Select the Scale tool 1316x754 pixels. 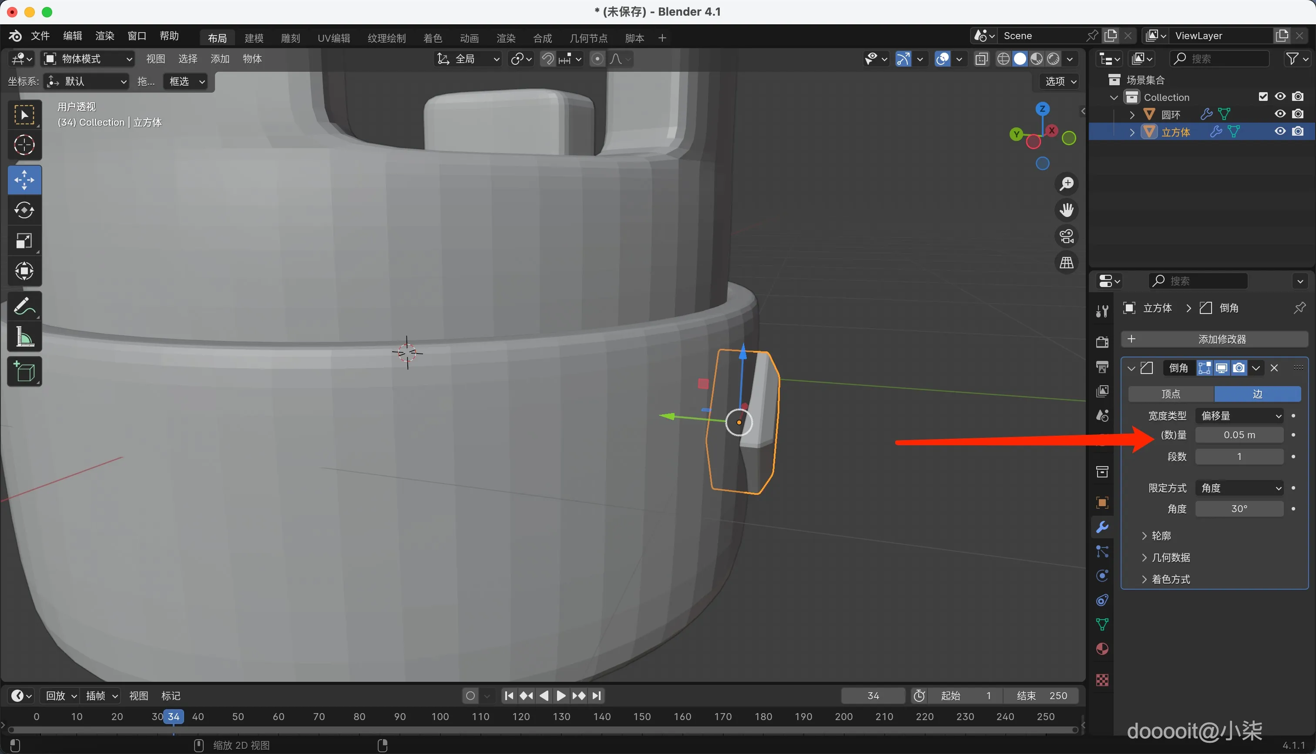[24, 241]
